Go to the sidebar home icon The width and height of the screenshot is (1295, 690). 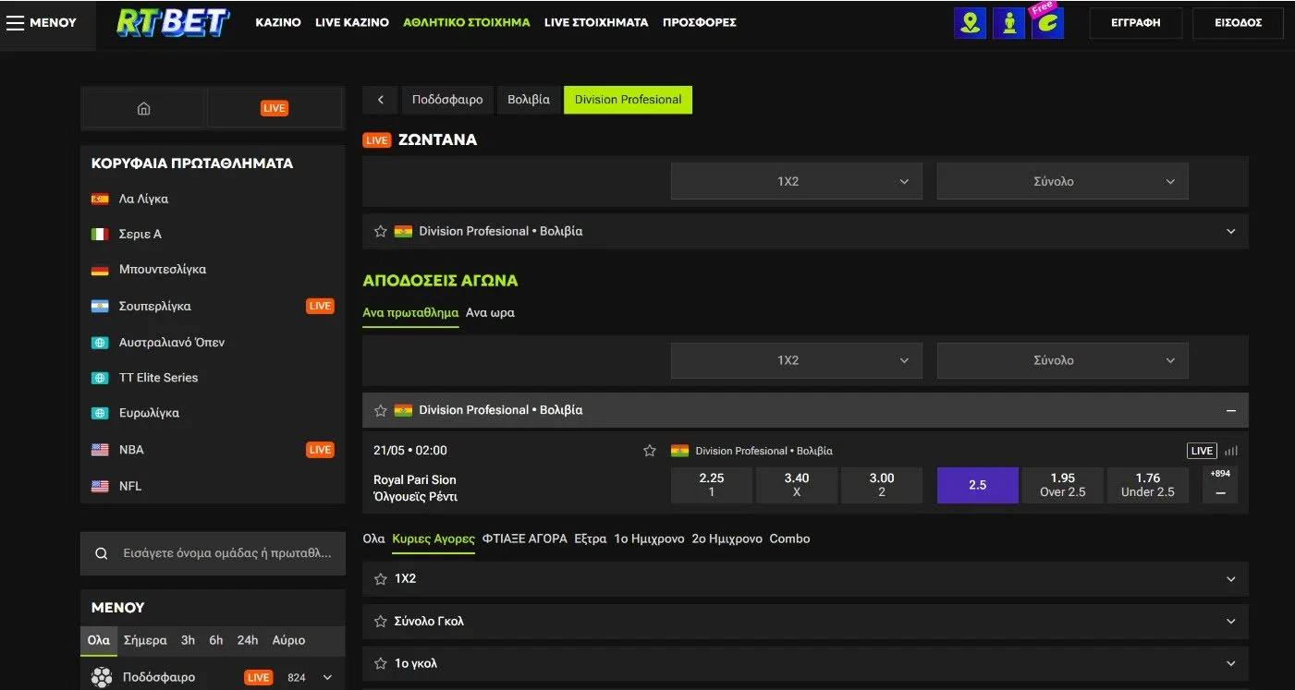(143, 108)
